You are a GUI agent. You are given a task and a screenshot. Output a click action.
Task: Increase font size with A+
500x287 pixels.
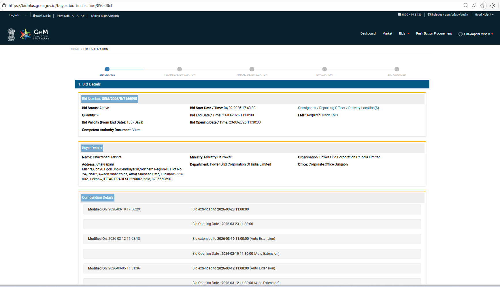pos(82,16)
